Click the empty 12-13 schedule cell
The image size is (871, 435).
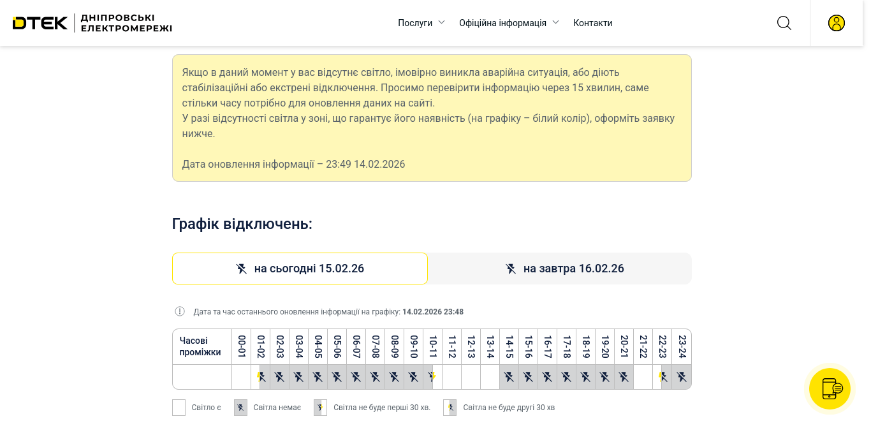coord(471,377)
